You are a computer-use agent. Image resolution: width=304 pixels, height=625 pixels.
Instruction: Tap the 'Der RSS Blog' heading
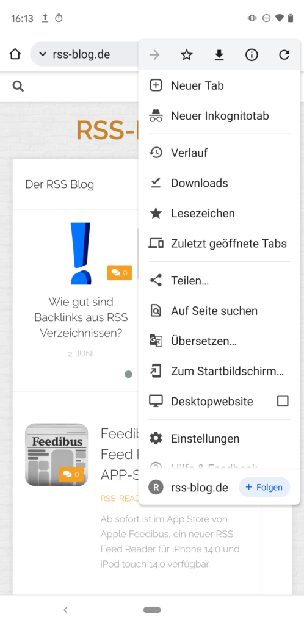[60, 184]
